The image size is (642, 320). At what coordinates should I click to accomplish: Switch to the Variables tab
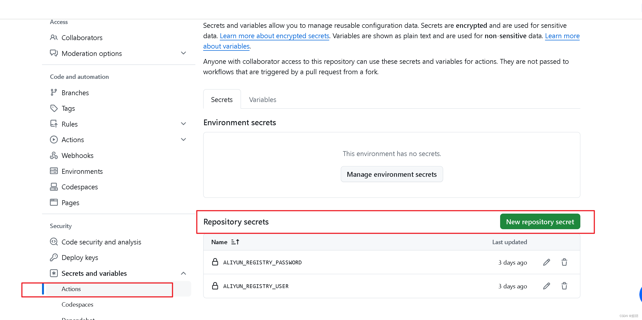[x=262, y=100]
